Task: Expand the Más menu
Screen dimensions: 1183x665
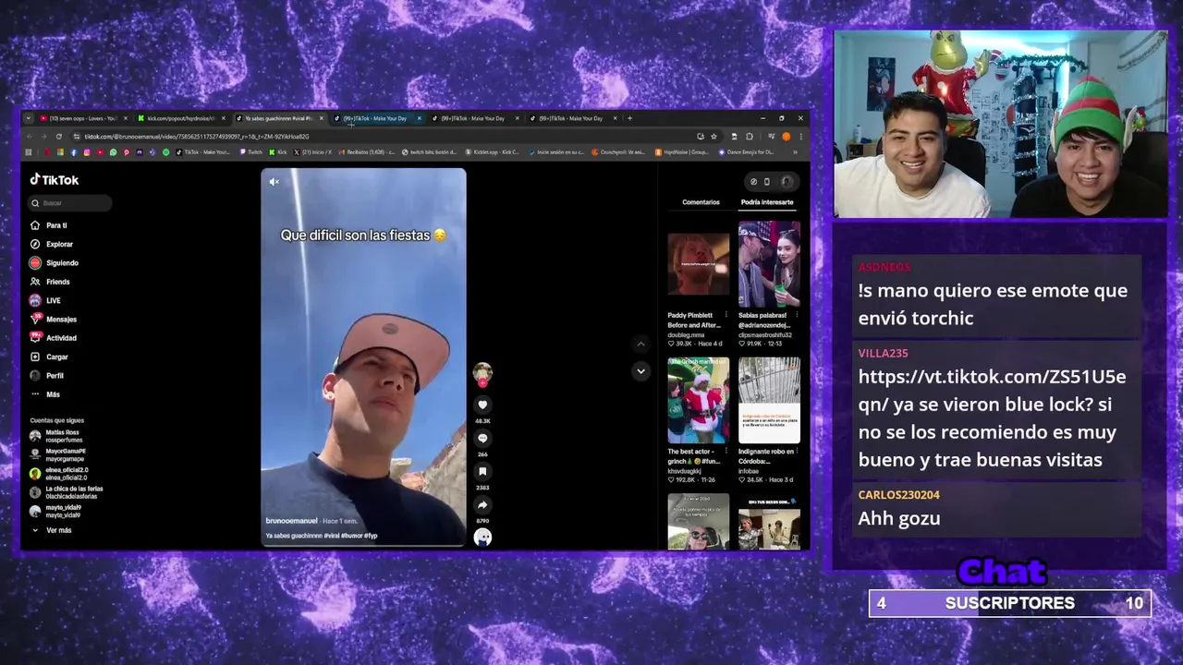Action: tap(45, 394)
